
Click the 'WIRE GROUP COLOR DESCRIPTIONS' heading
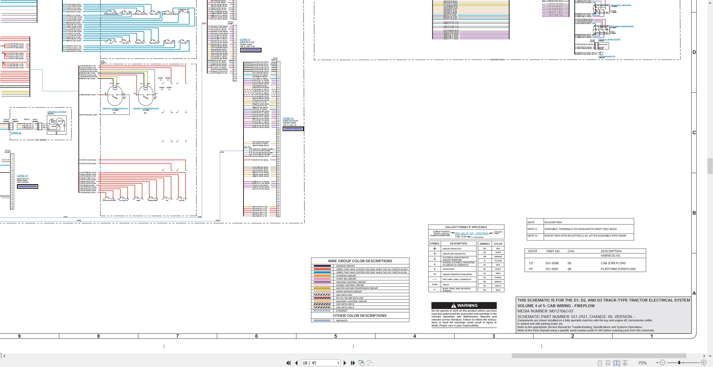click(x=360, y=261)
